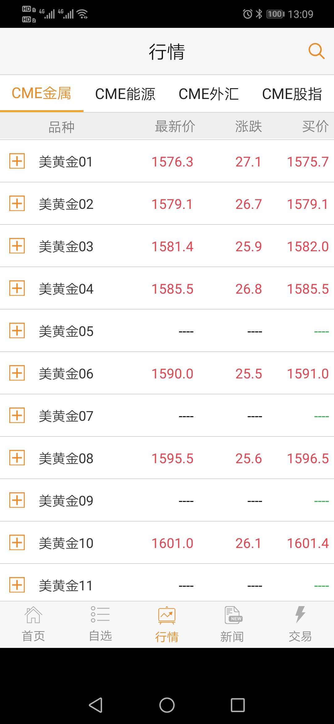Open the 新闻 news icon
334x724 pixels.
click(x=233, y=615)
